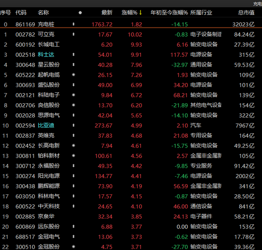Click year-to-date value 117.57

coord(179,55)
